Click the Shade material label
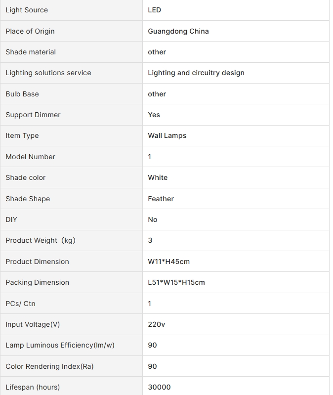The height and width of the screenshot is (395, 333). pos(31,52)
